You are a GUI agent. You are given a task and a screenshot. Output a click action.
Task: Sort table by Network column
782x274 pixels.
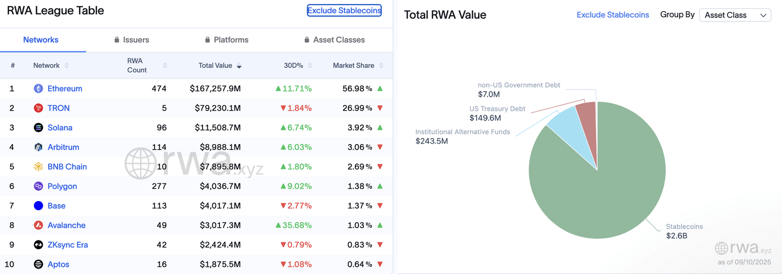point(66,66)
